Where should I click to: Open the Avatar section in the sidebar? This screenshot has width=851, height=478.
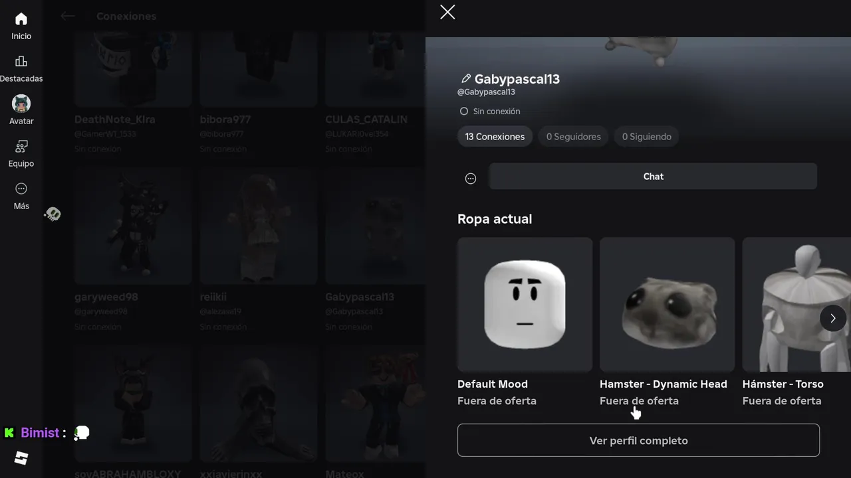(21, 110)
